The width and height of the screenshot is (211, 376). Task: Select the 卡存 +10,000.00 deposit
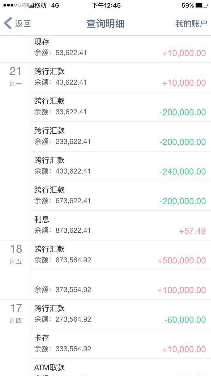click(121, 344)
